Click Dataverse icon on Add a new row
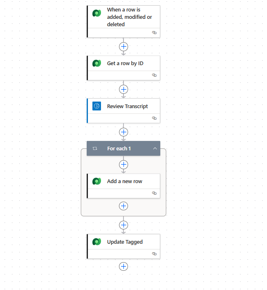The width and height of the screenshot is (267, 290). point(97,181)
